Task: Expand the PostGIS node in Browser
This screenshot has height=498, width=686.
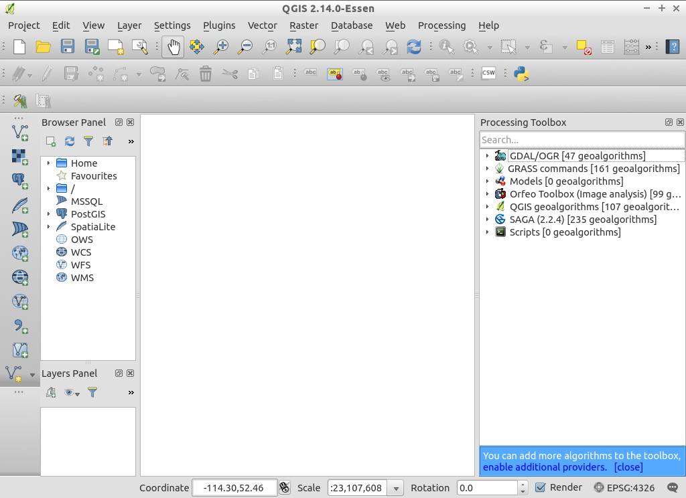Action: 48,214
